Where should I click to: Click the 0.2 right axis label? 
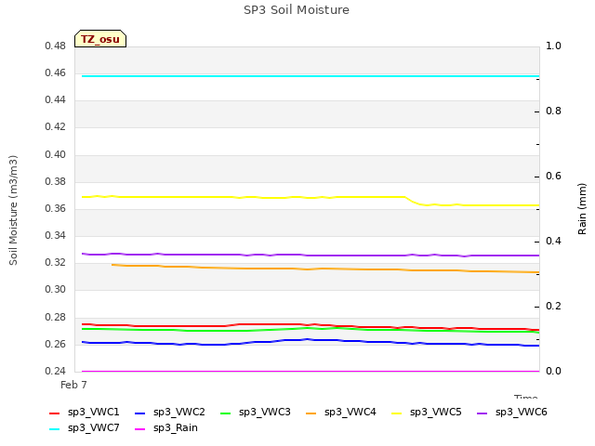554,306
